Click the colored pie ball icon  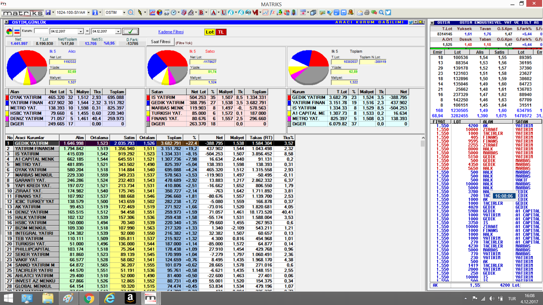click(x=160, y=12)
